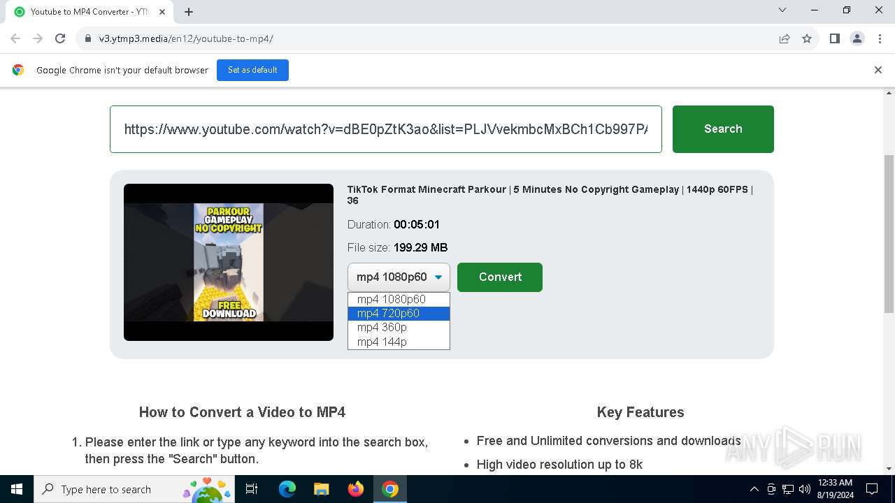Open a new tab with plus icon
The image size is (895, 503).
pos(189,12)
